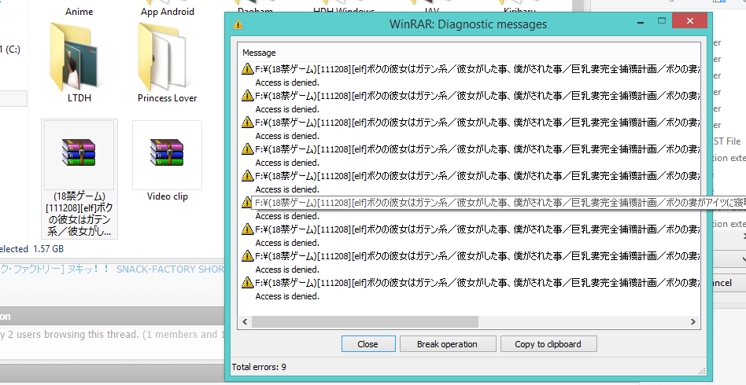
Task: Select the App Android folder label
Action: pos(168,12)
